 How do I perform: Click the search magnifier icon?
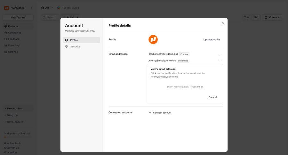click(x=44, y=17)
